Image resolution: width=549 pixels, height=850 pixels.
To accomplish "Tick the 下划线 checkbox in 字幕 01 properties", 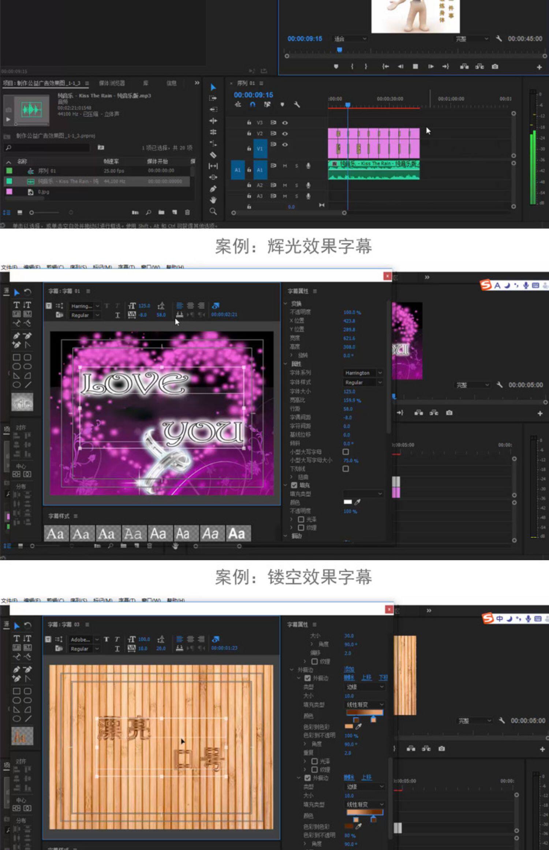I will tap(346, 469).
